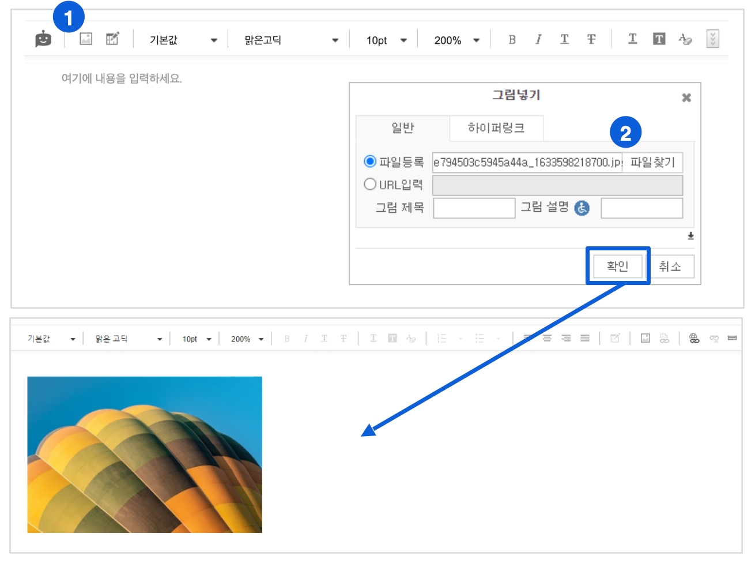Pick the text background color in the top toolbar
The width and height of the screenshot is (755, 563).
point(659,39)
